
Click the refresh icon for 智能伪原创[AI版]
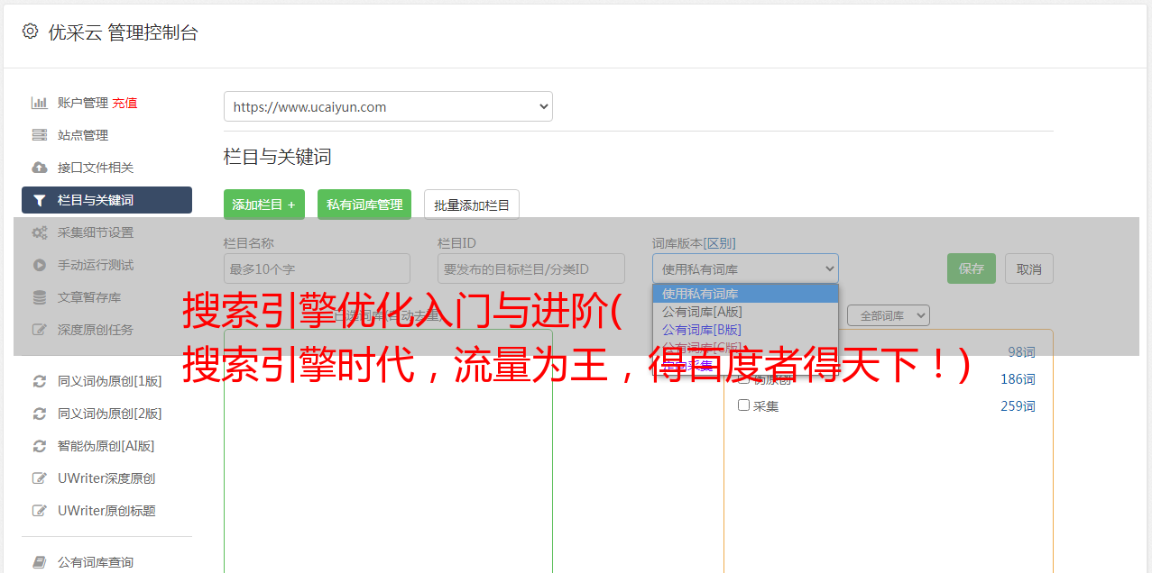point(40,446)
